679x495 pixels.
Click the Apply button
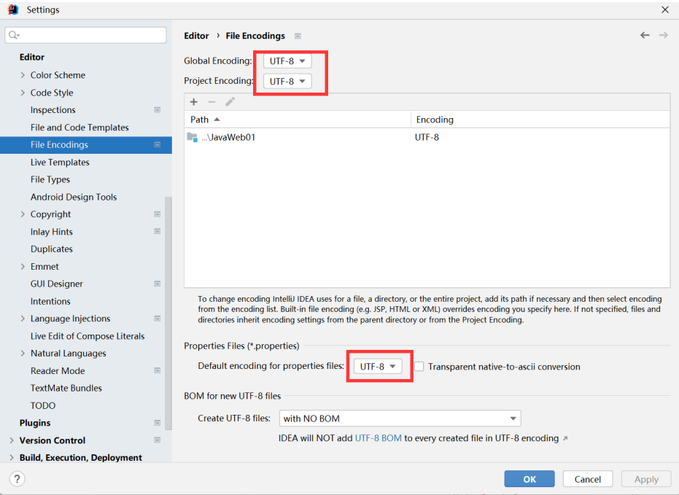(646, 479)
